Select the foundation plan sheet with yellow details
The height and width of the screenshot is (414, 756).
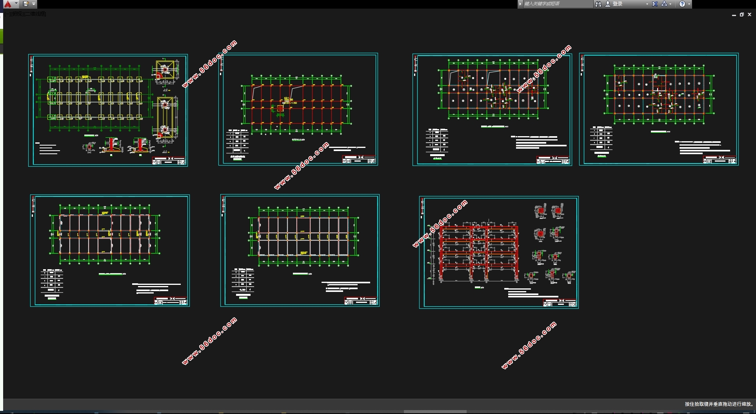coord(108,110)
